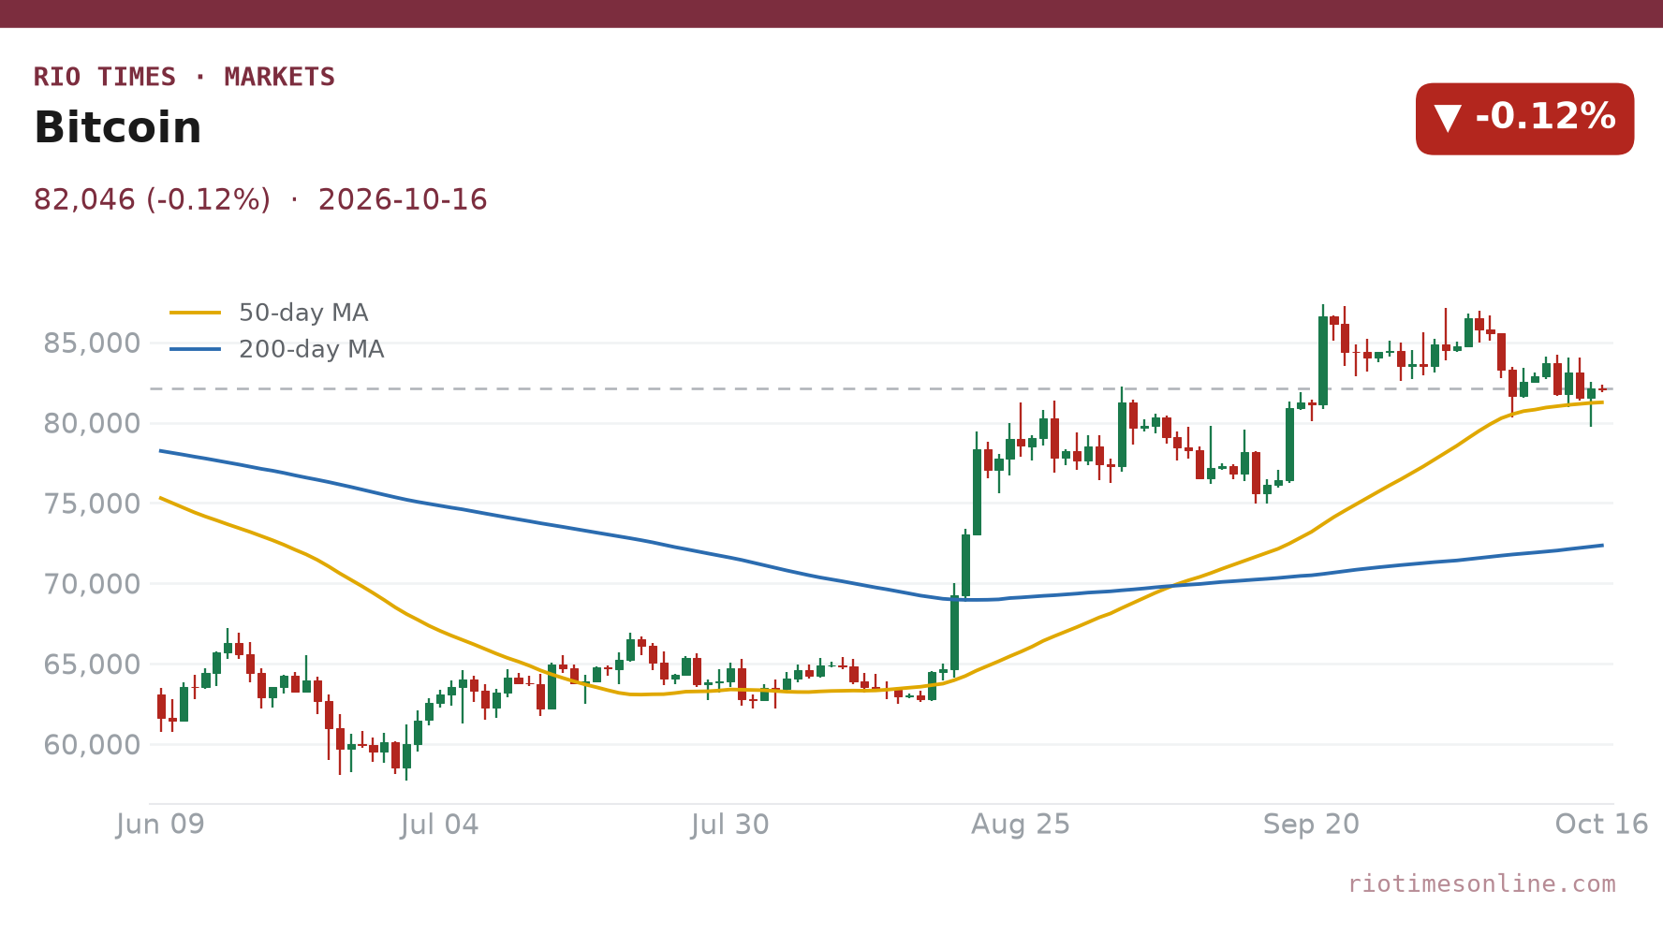The height and width of the screenshot is (935, 1663).
Task: Select the 85,000 y-axis label
Action: click(x=92, y=343)
